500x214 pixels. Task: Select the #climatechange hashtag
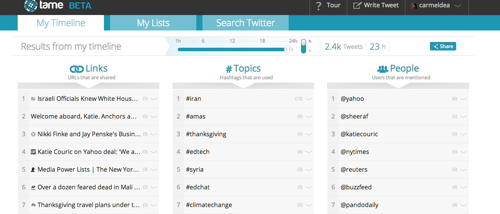tap(209, 205)
